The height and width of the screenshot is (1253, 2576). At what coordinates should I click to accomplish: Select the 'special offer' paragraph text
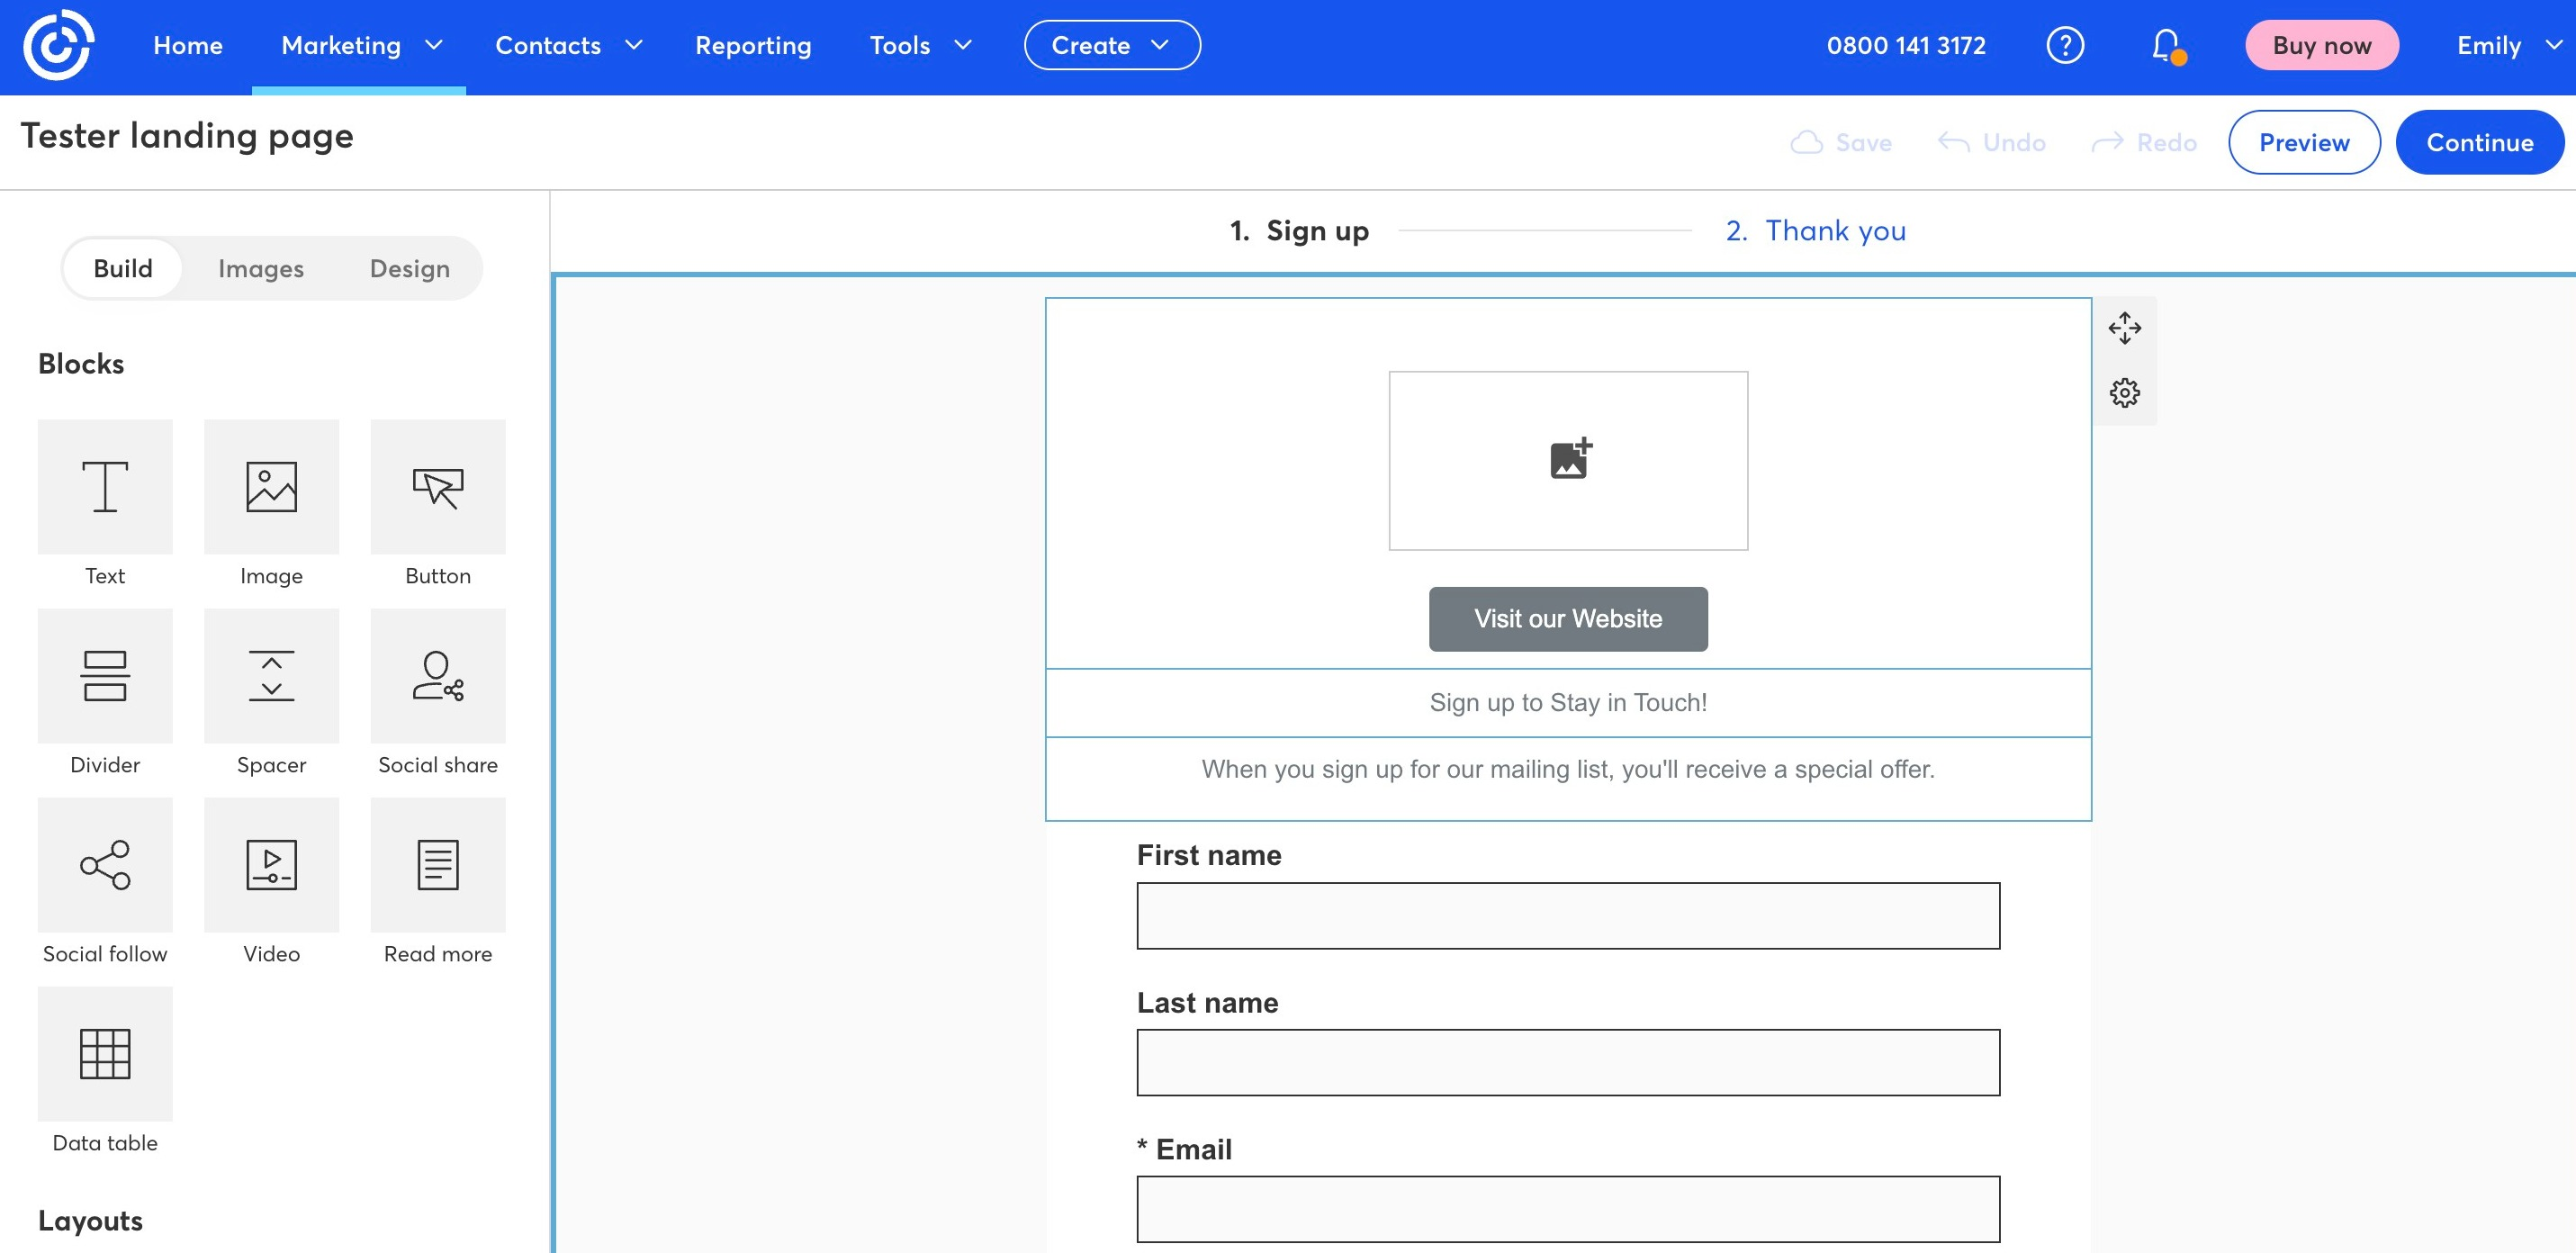(x=1567, y=768)
